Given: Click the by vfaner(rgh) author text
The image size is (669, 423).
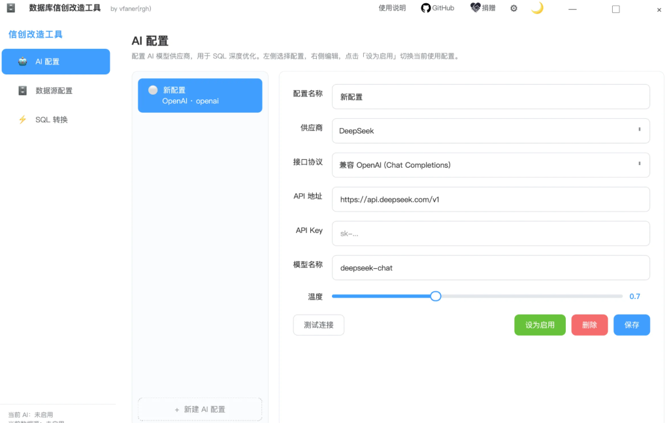Looking at the screenshot, I should point(131,8).
